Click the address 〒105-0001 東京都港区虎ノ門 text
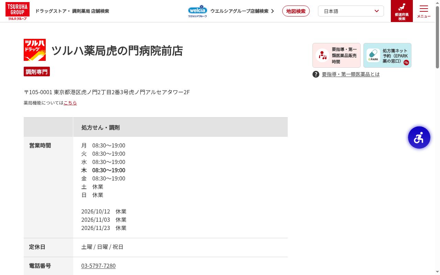440x275 pixels. pyautogui.click(x=107, y=92)
